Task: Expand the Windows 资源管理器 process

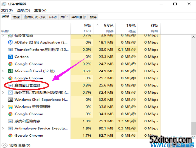Action: [3, 107]
